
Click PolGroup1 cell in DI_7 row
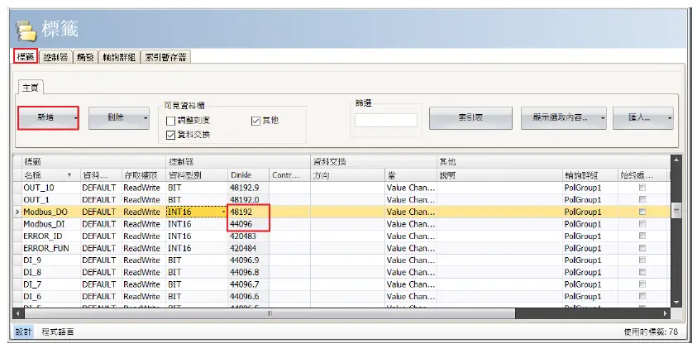coord(590,284)
